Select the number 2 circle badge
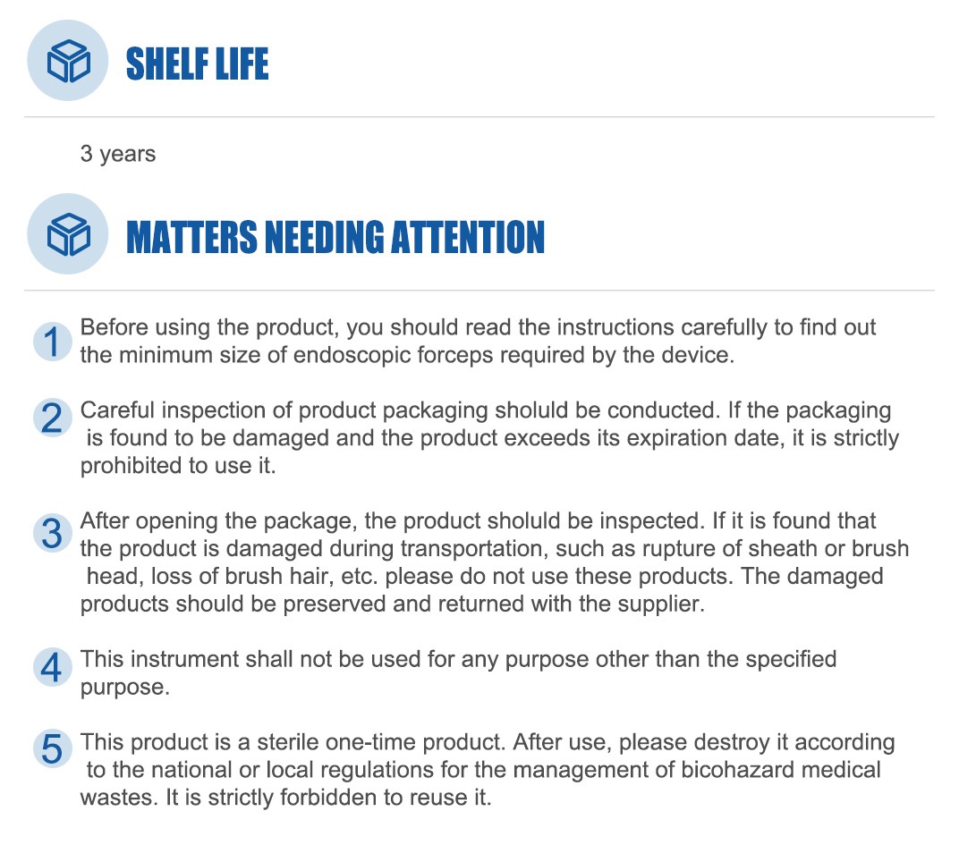The height and width of the screenshot is (845, 959). click(x=52, y=418)
